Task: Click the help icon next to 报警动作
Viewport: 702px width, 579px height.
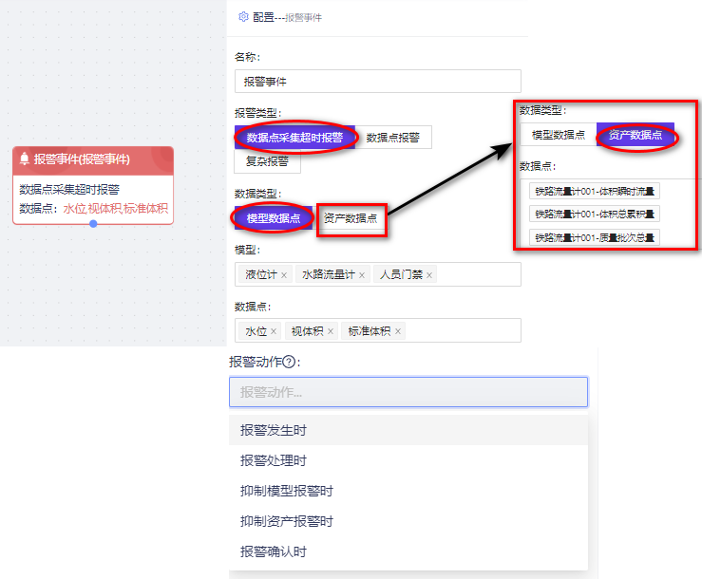Action: coord(289,362)
